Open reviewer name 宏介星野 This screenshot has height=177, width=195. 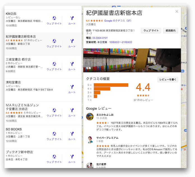tap(101, 164)
